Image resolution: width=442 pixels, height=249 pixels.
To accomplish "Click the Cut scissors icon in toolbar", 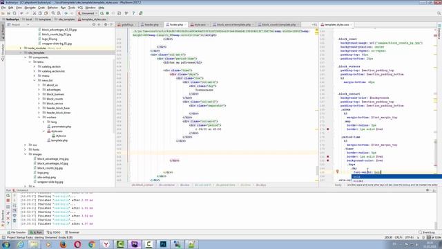I will (x=35, y=13).
